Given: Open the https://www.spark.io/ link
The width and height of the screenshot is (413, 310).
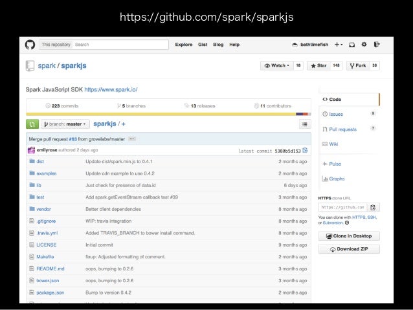Looking at the screenshot, I should pyautogui.click(x=111, y=89).
